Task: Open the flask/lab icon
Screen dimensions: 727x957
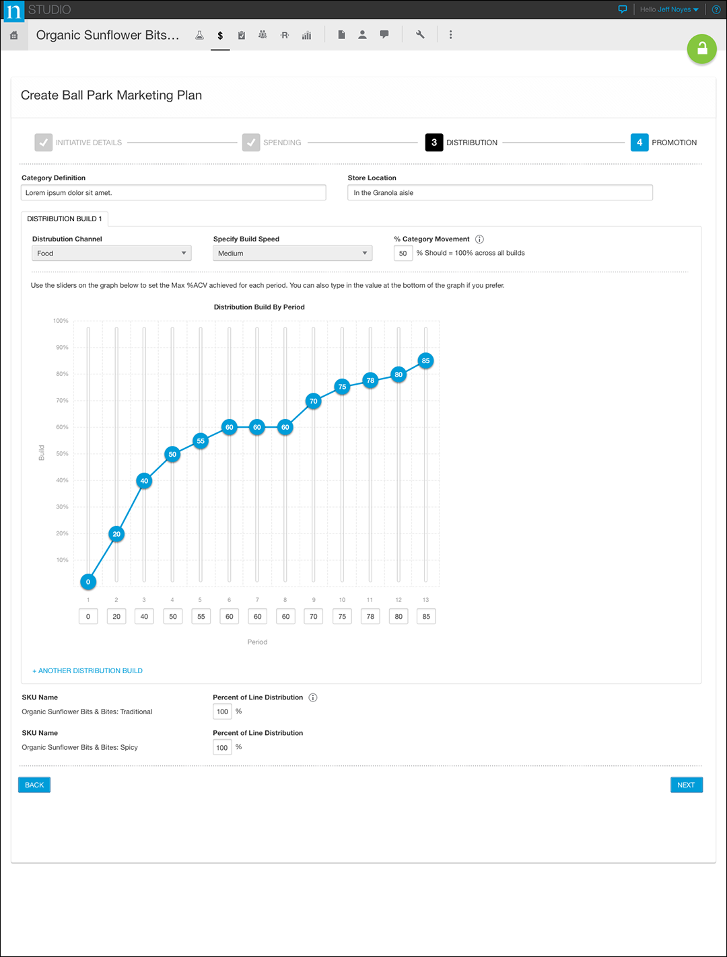Action: (199, 35)
